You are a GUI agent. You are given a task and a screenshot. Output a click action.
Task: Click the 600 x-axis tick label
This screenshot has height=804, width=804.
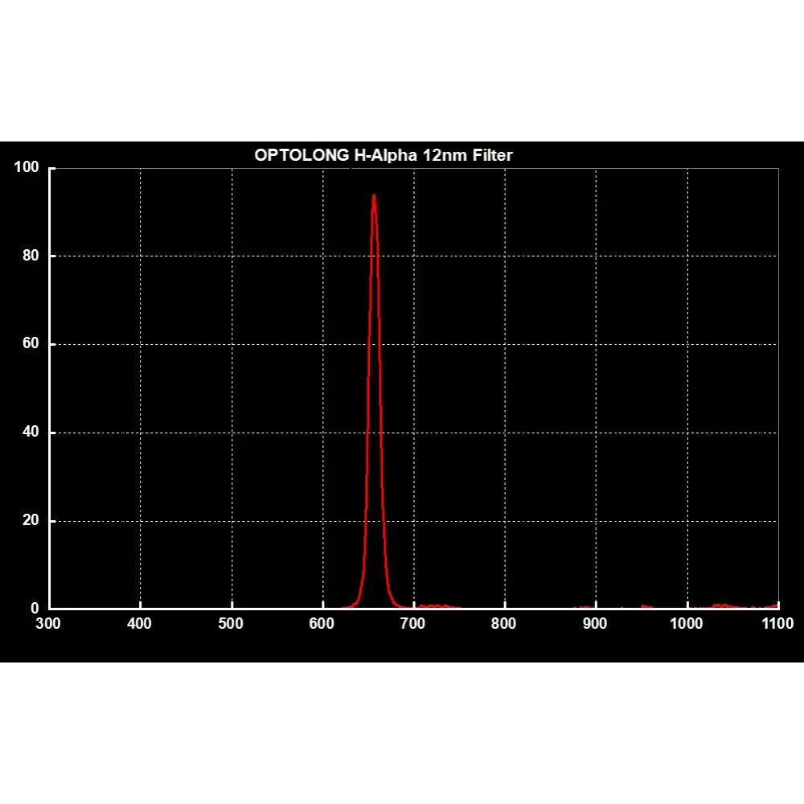click(x=322, y=621)
